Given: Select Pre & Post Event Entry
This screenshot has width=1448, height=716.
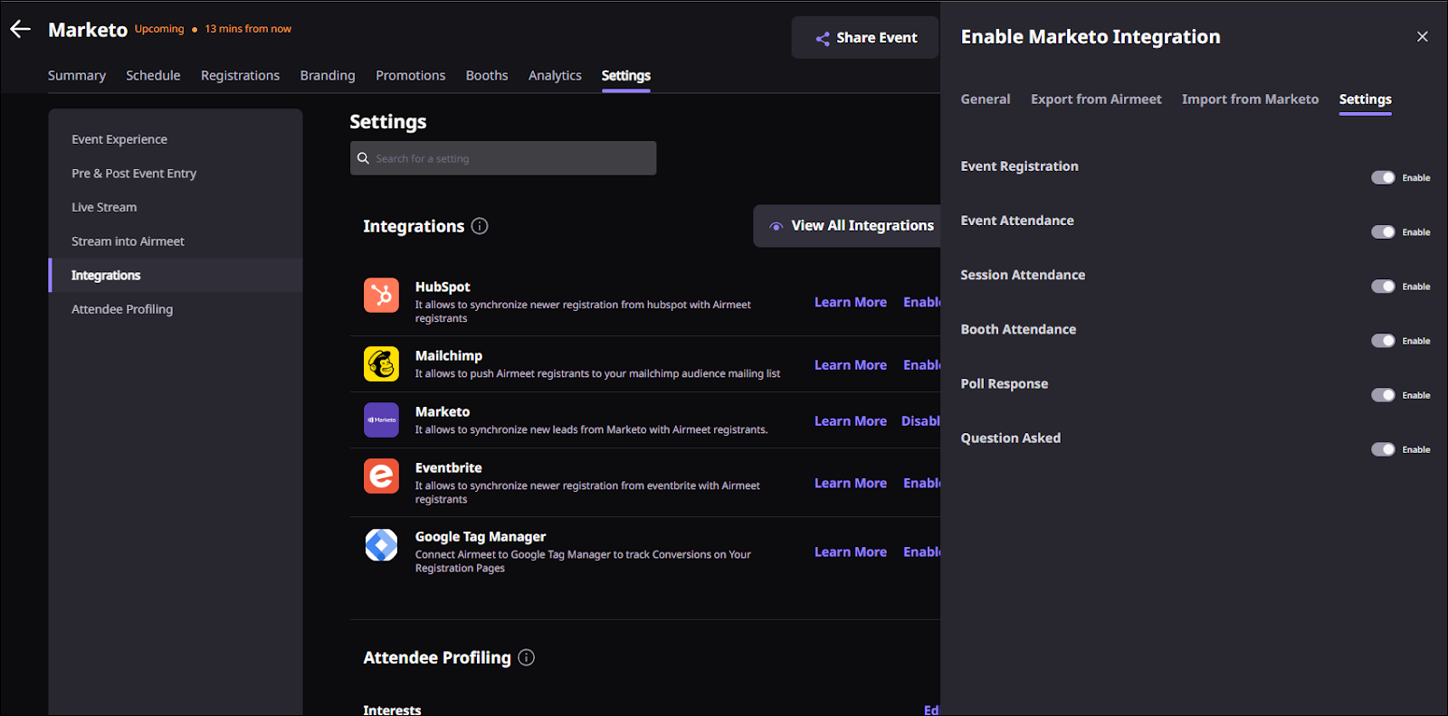Looking at the screenshot, I should click(176, 174).
